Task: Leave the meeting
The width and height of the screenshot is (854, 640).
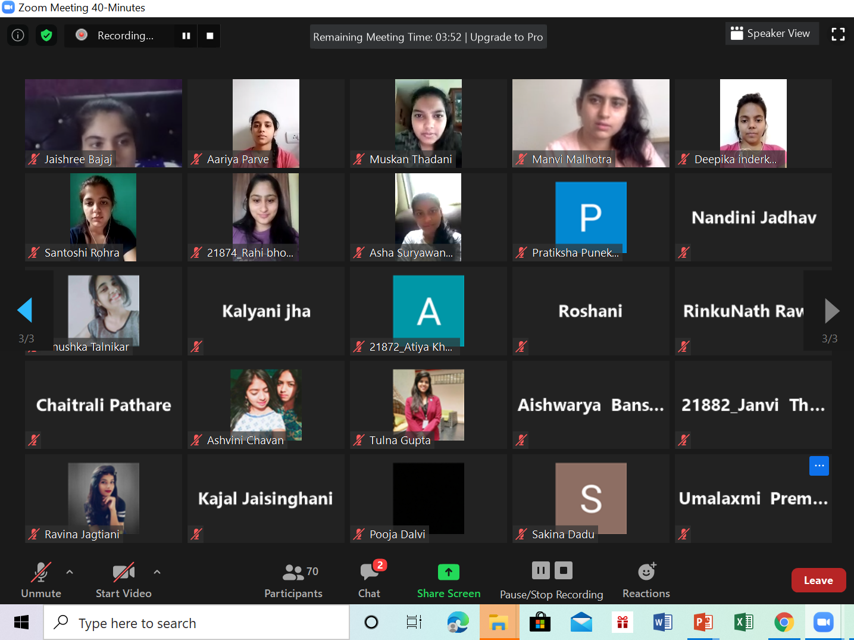Action: pyautogui.click(x=818, y=580)
